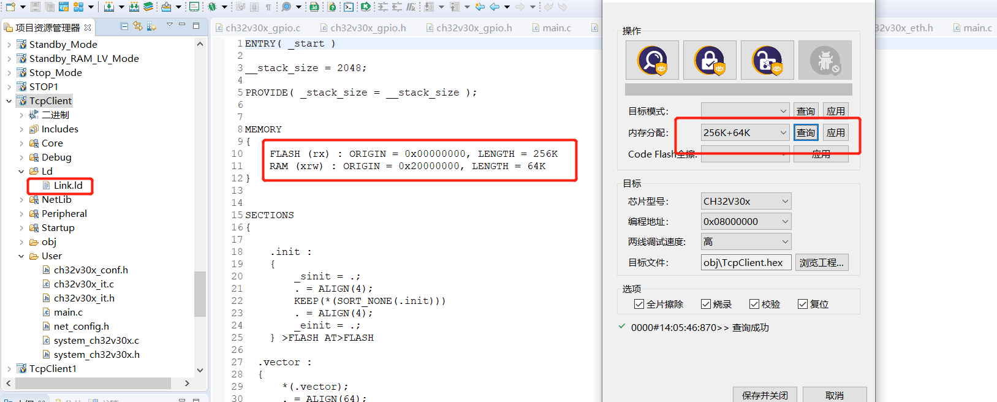Click the 浏览工程... button
997x402 pixels.
tap(821, 262)
